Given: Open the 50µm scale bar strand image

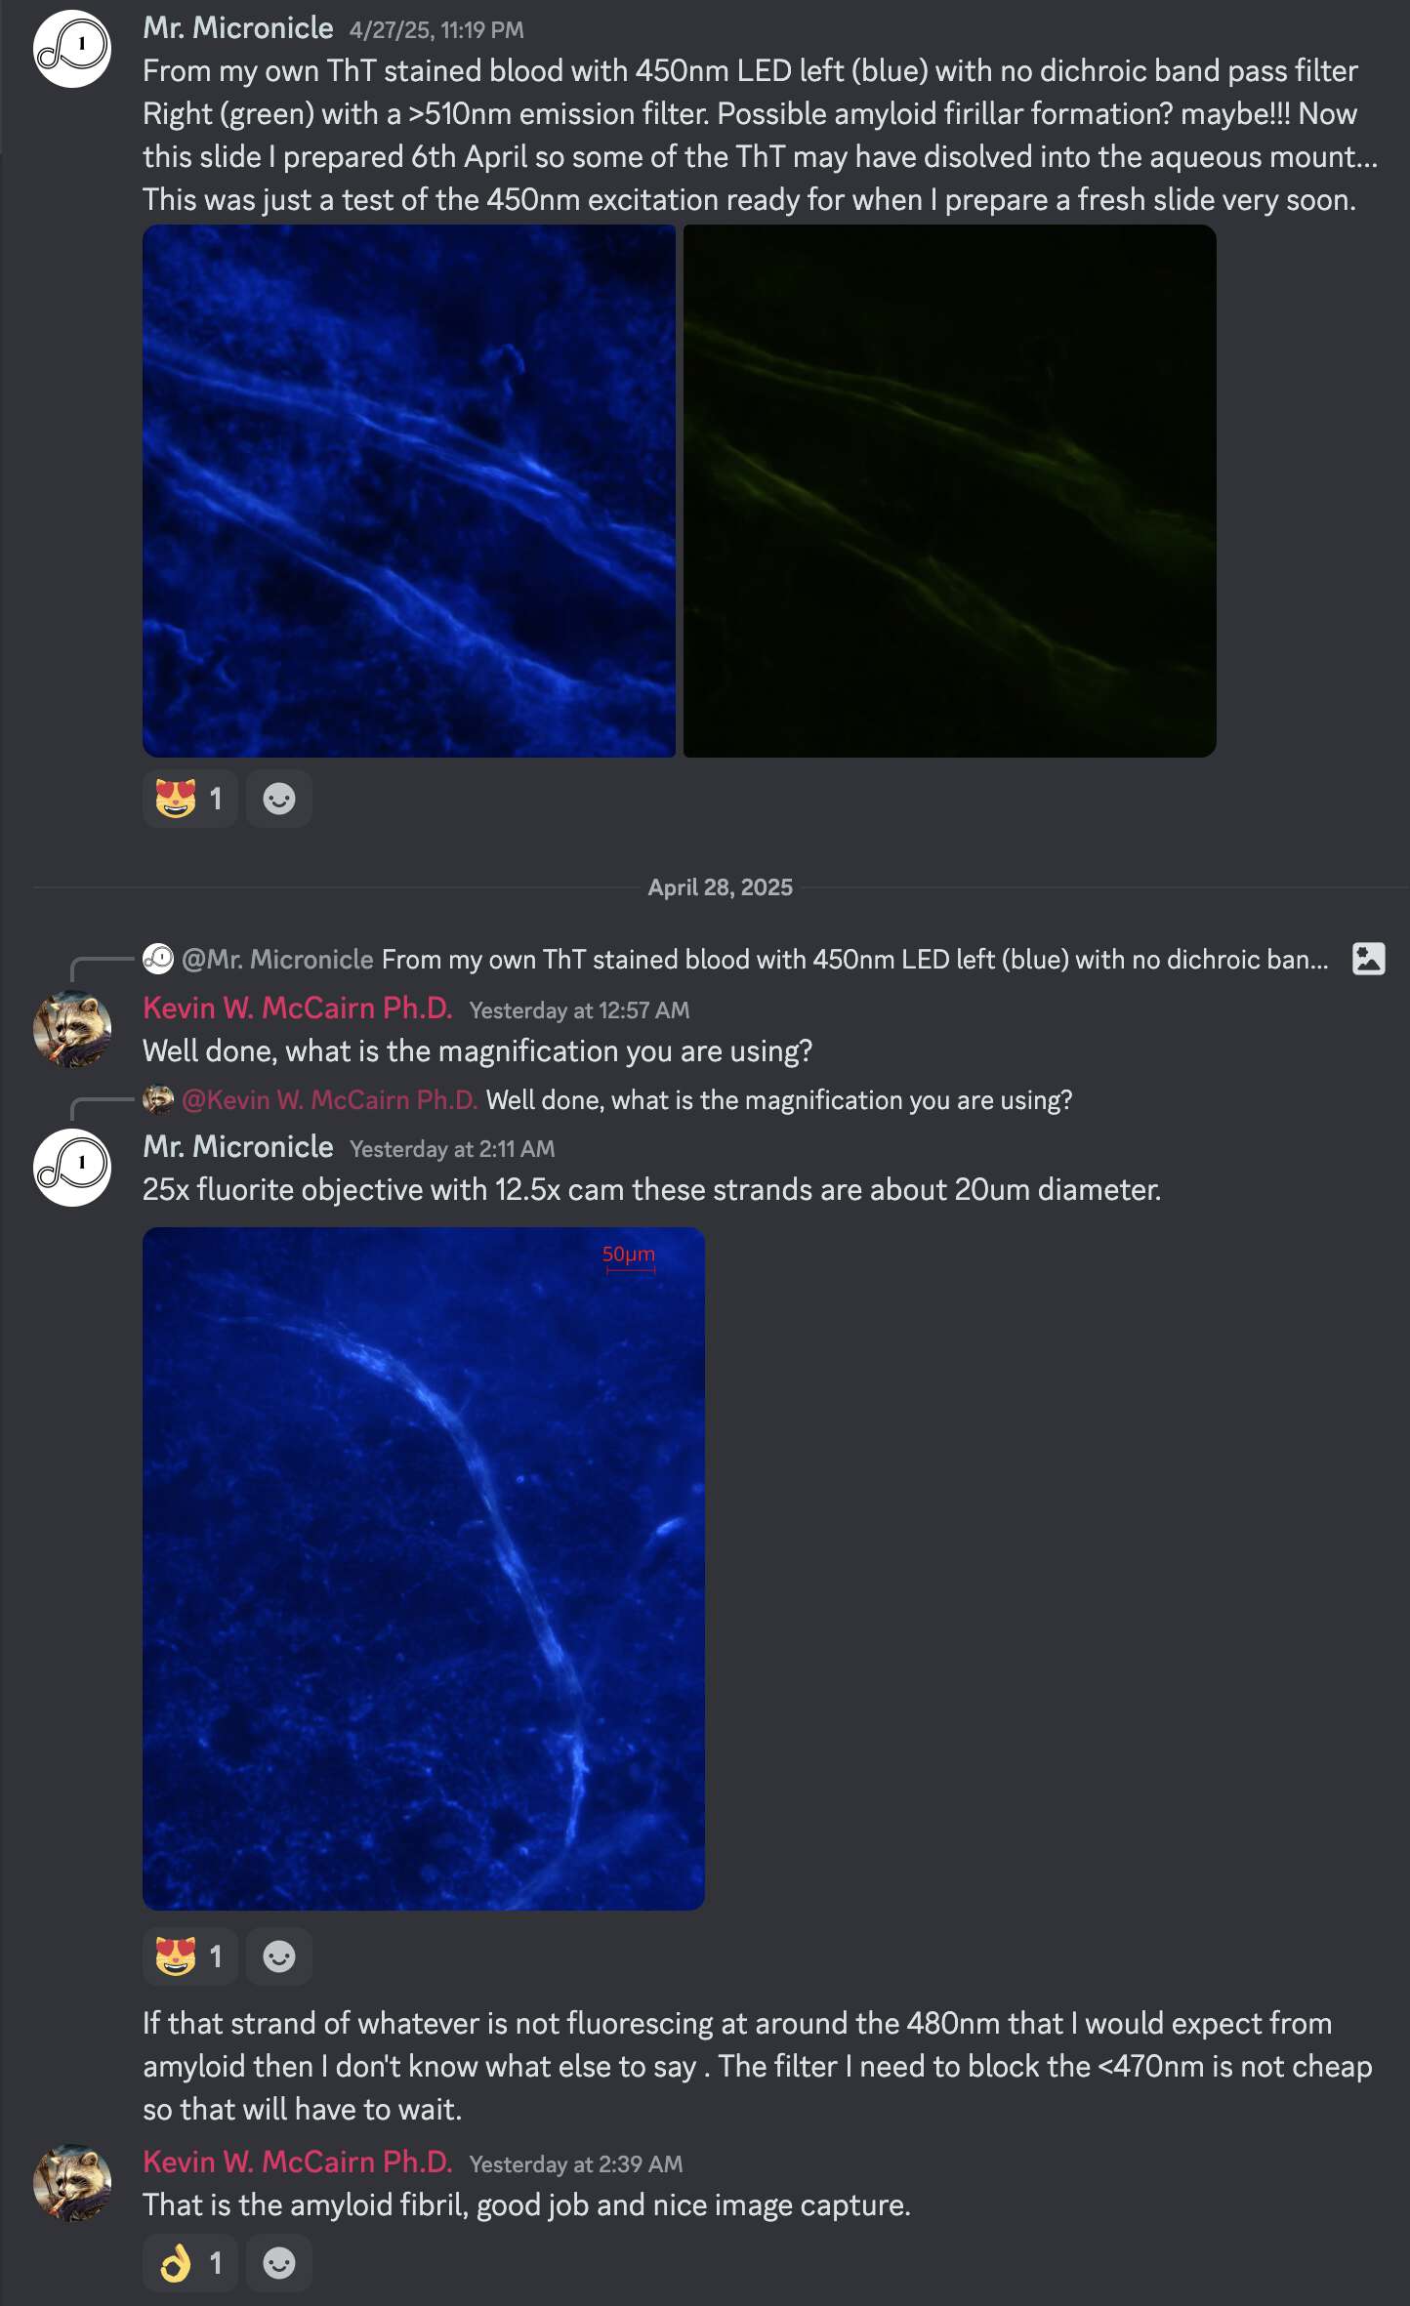Looking at the screenshot, I should 424,1569.
